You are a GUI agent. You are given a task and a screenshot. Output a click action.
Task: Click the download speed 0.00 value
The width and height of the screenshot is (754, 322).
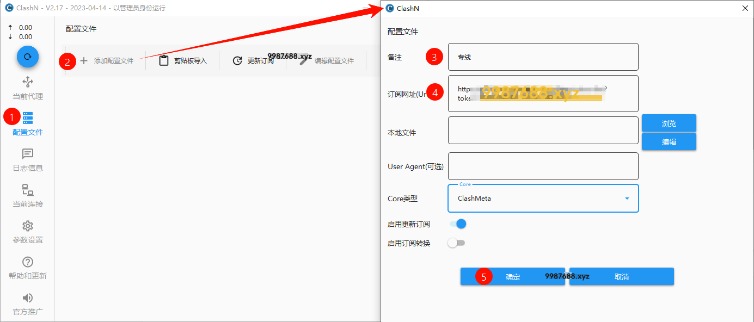(x=26, y=37)
